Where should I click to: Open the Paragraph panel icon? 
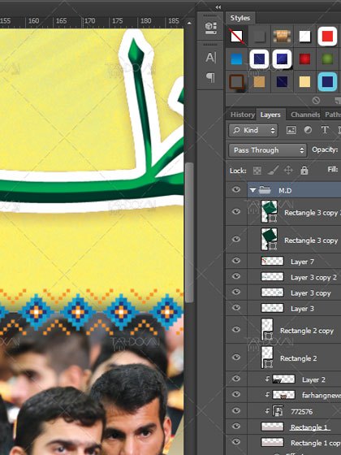click(210, 77)
